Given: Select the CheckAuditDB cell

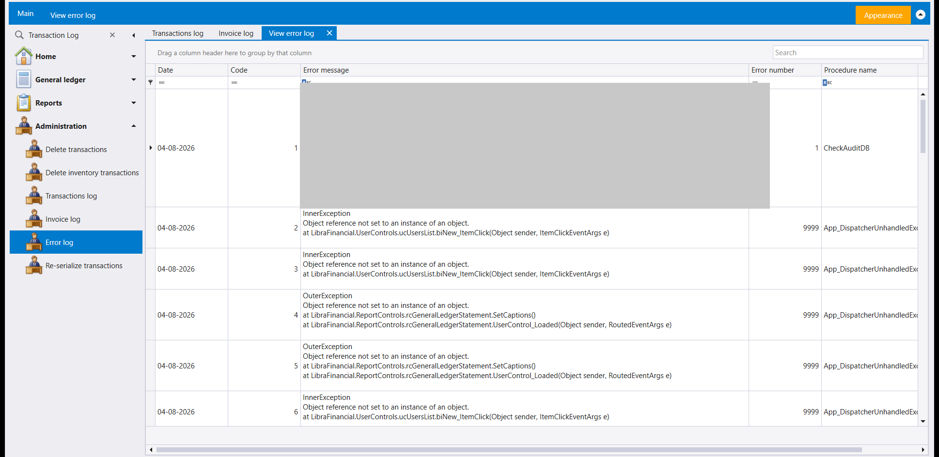Looking at the screenshot, I should click(x=870, y=148).
